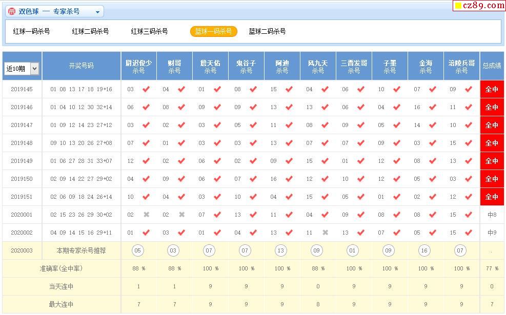The height and width of the screenshot is (315, 506).
Task: Click circled 05 recommendation for 尉迟俊少
Action: [137, 250]
